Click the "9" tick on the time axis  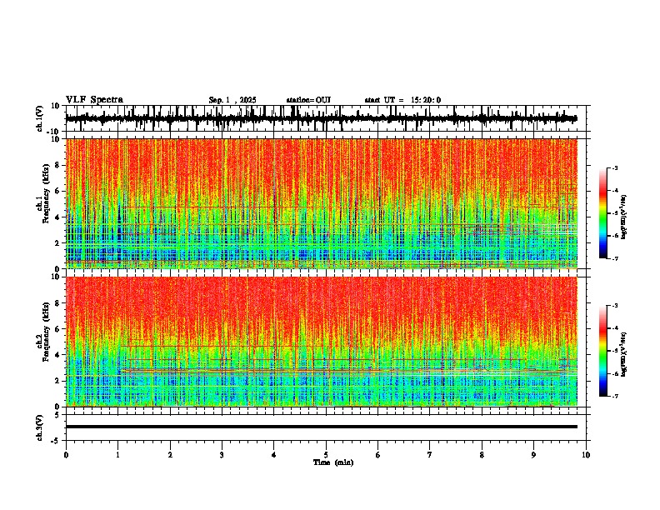point(533,455)
